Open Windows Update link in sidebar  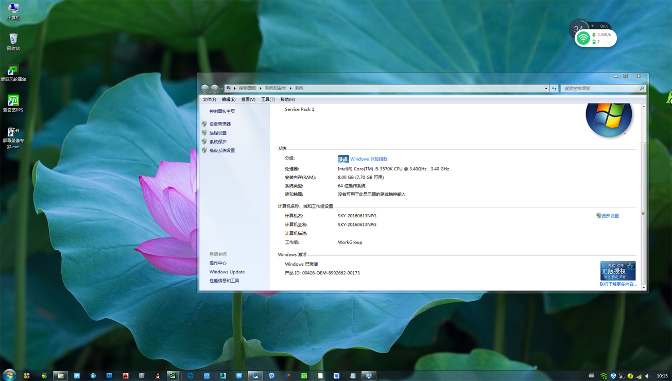tap(227, 272)
